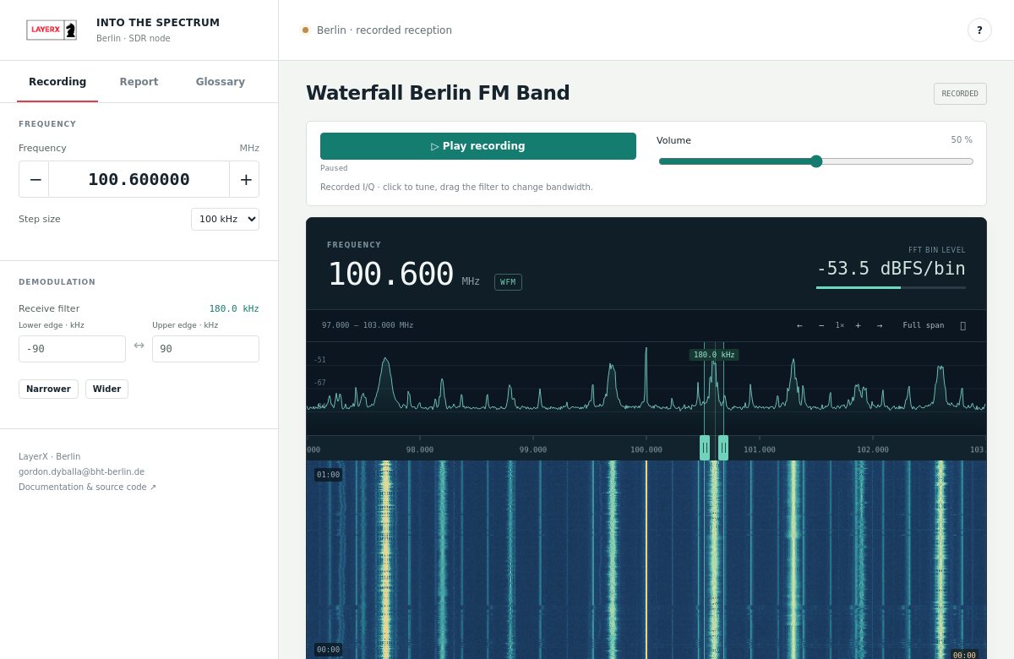Click the Lower edge kHz input field
The image size is (1014, 659).
pos(72,349)
